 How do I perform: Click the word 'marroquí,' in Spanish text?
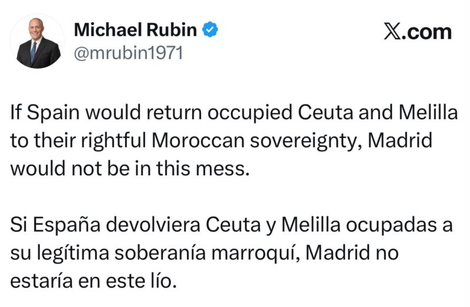[x=256, y=253]
